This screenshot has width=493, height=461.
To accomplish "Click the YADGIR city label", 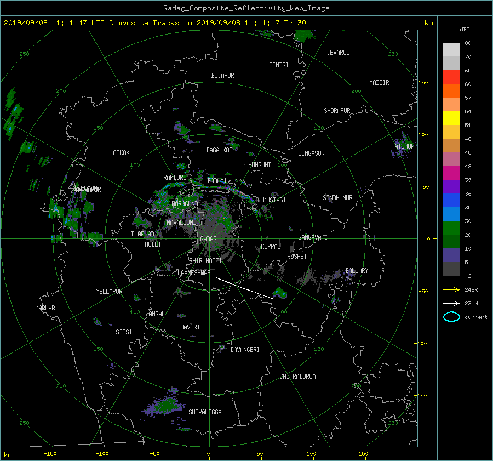I will 379,83.
